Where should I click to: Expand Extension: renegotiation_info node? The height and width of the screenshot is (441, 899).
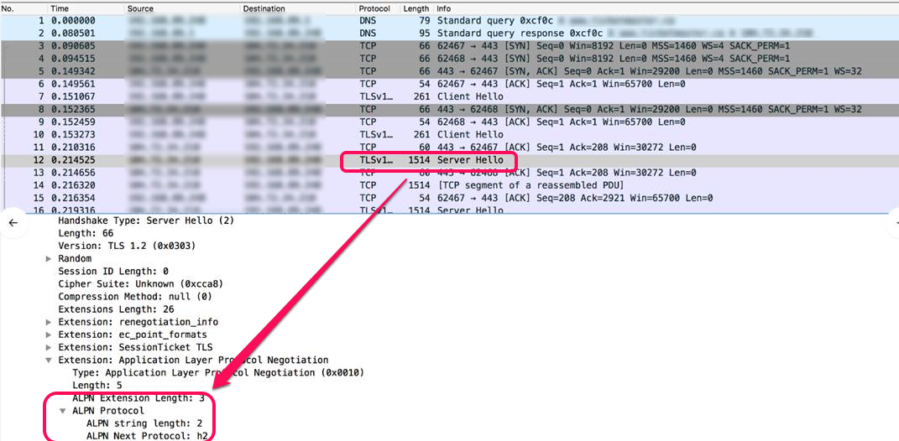(50, 322)
